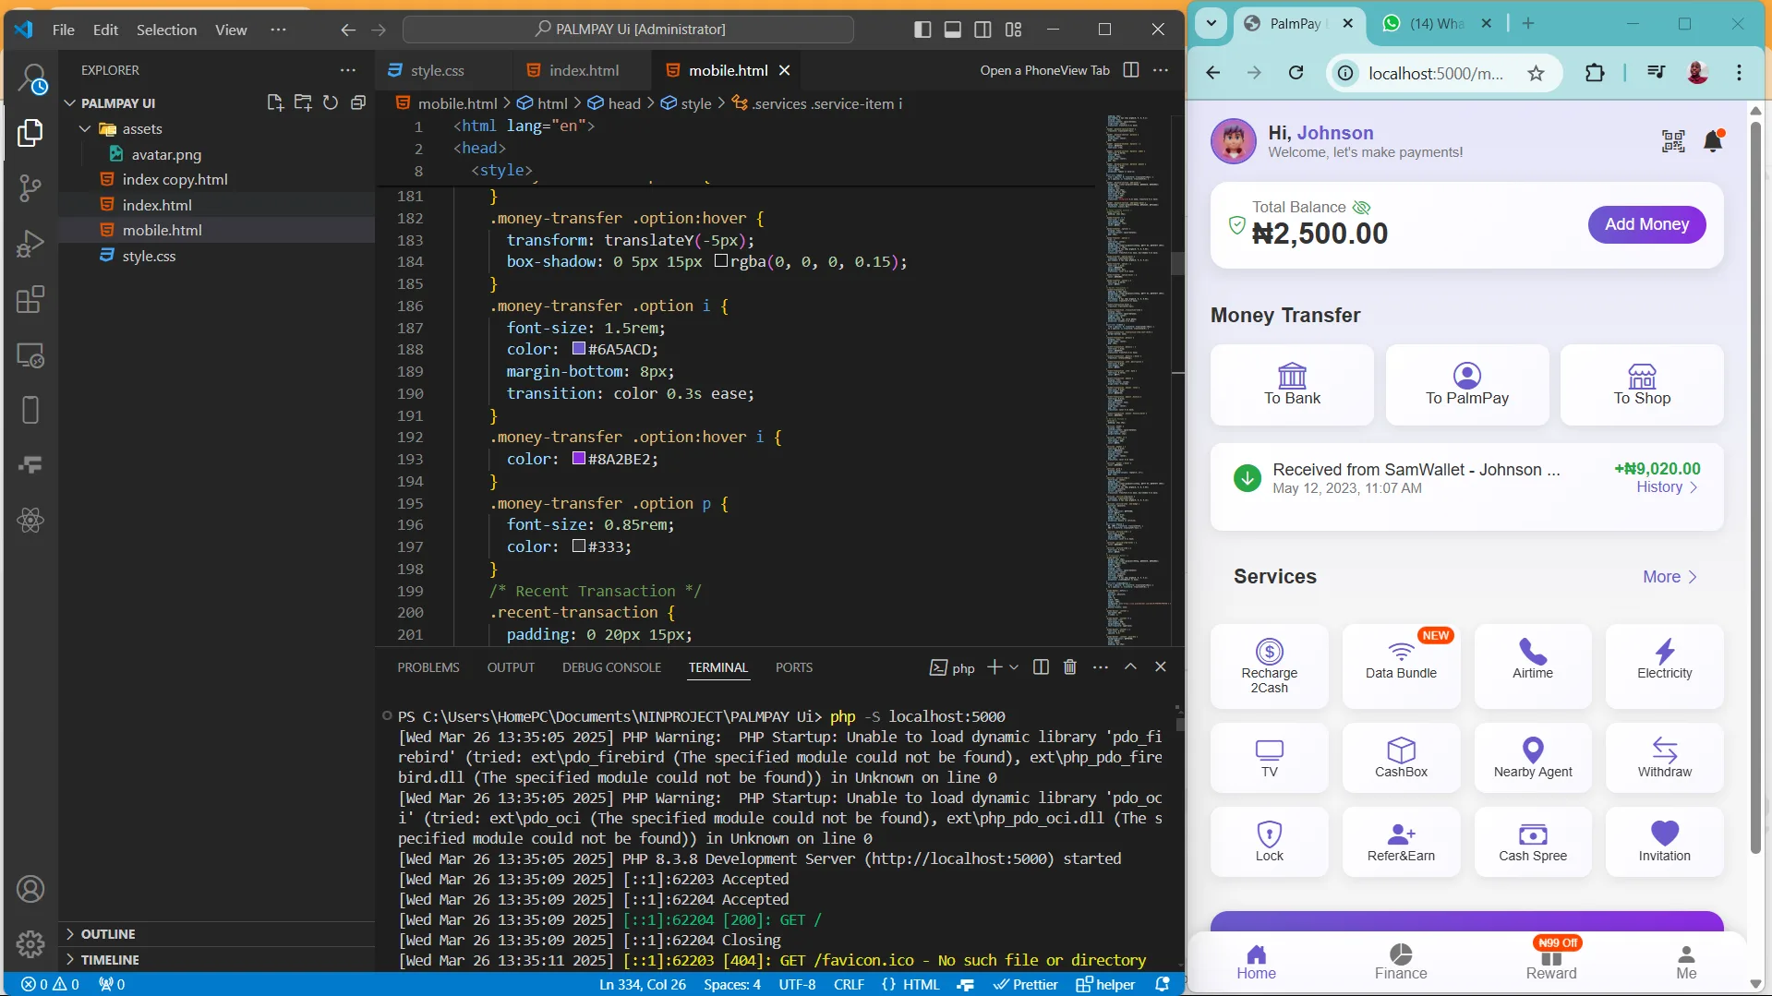Bookmark this page with the star icon
Image resolution: width=1772 pixels, height=996 pixels.
tap(1536, 73)
